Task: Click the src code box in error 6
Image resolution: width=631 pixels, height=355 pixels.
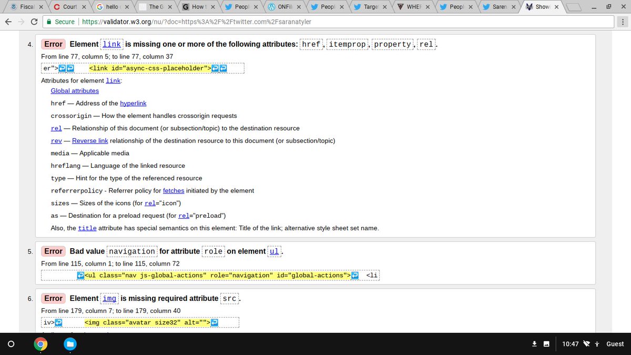Action: tap(230, 299)
